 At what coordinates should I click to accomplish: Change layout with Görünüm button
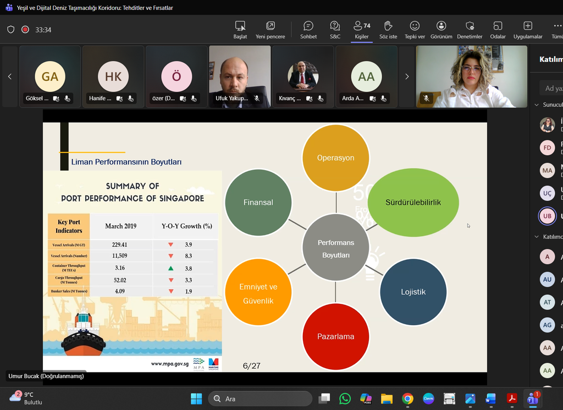[x=441, y=30]
